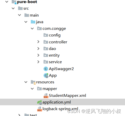Click the App Spring Boot run icon

(46, 75)
